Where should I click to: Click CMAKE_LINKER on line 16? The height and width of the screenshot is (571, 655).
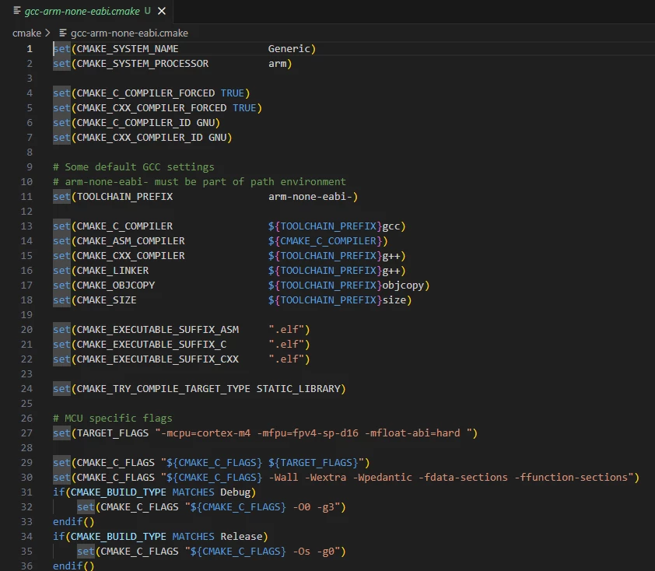click(x=113, y=271)
